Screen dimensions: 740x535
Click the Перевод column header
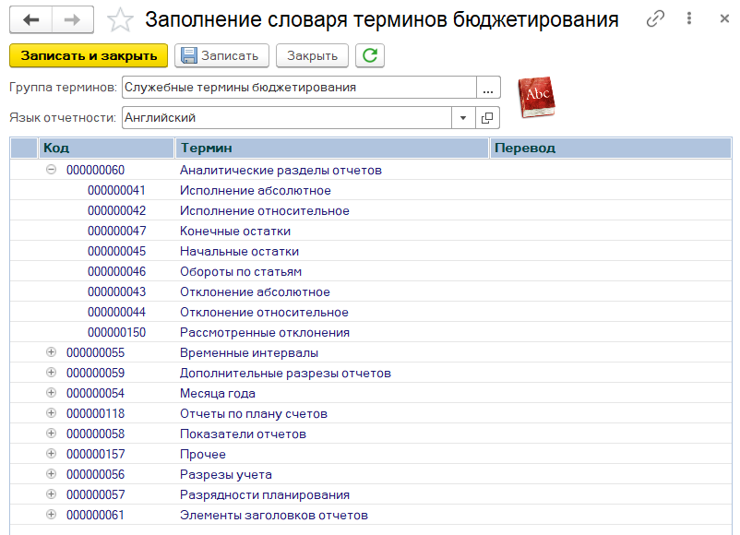pos(609,148)
